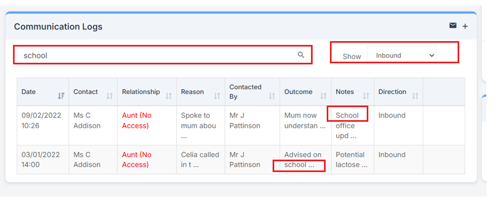
Task: Click the magnifier search icon
Action: (x=301, y=55)
